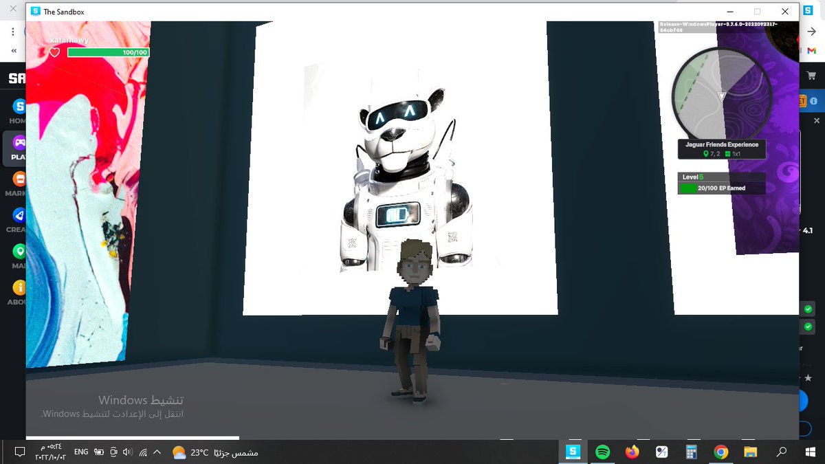825x464 pixels.
Task: Open the About info icon in sidebar
Action: point(19,287)
